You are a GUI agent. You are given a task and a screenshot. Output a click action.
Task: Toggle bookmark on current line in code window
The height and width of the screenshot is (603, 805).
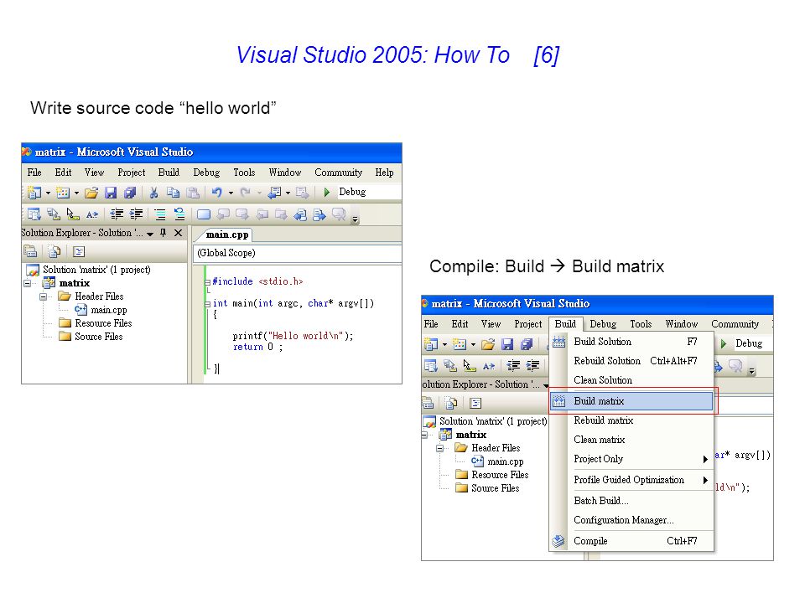(204, 214)
